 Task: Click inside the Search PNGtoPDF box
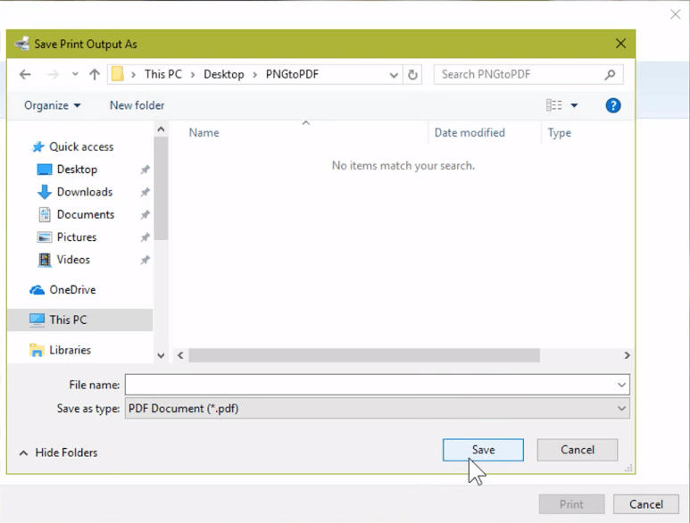(518, 75)
